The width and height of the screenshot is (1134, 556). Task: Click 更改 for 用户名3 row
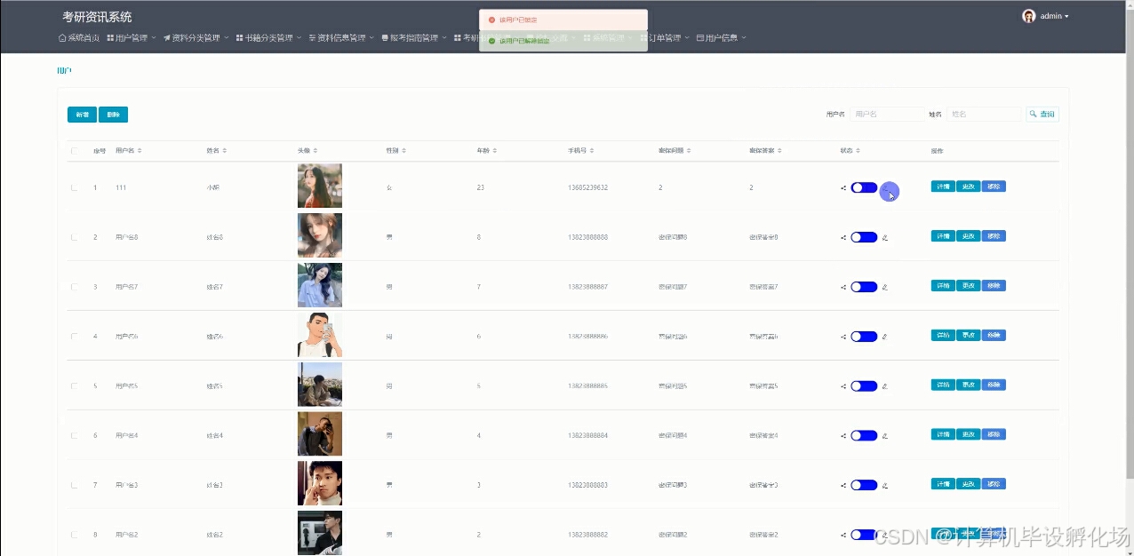[969, 484]
